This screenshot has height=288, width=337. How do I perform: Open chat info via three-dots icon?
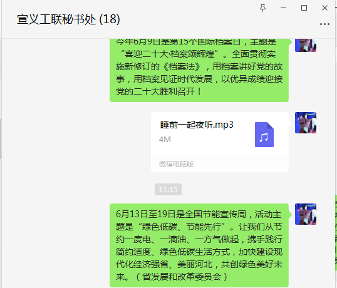point(324,24)
